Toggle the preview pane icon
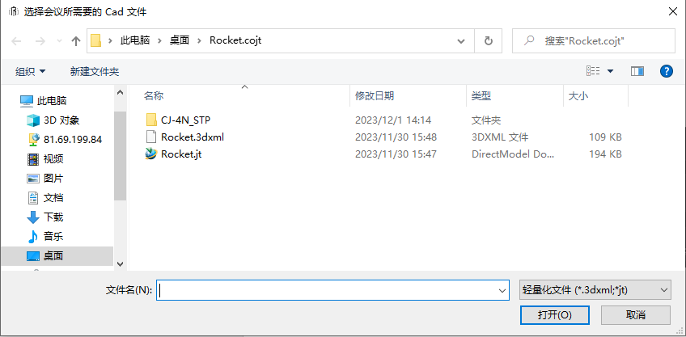The width and height of the screenshot is (686, 337). (637, 71)
